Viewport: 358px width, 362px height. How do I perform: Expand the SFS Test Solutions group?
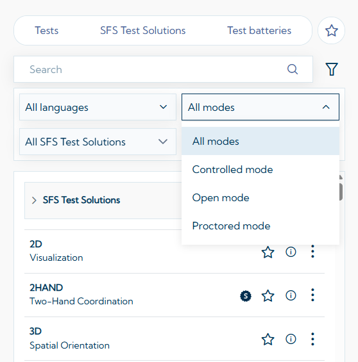point(103,200)
